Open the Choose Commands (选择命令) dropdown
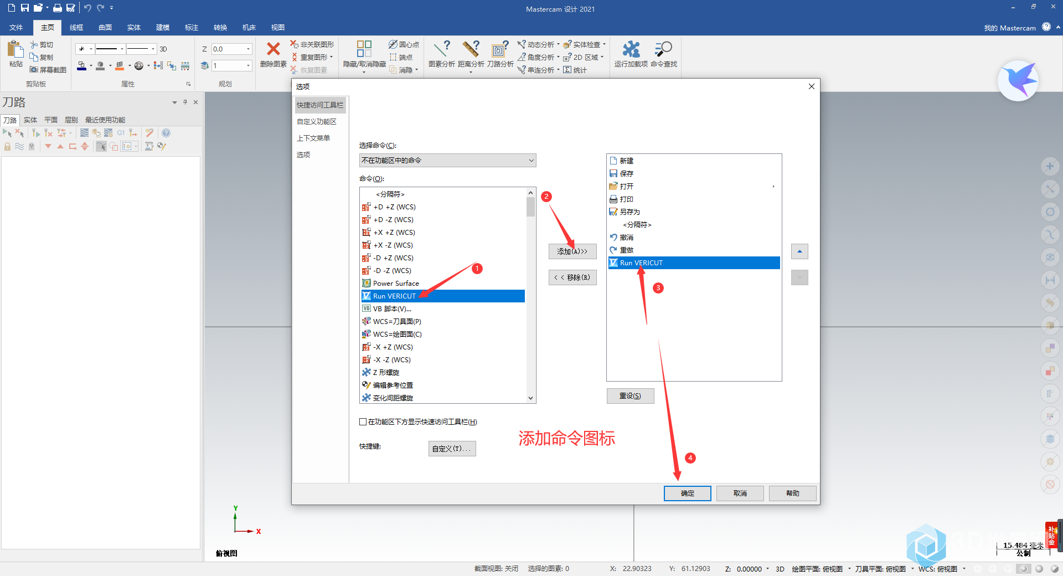1063x576 pixels. [447, 161]
